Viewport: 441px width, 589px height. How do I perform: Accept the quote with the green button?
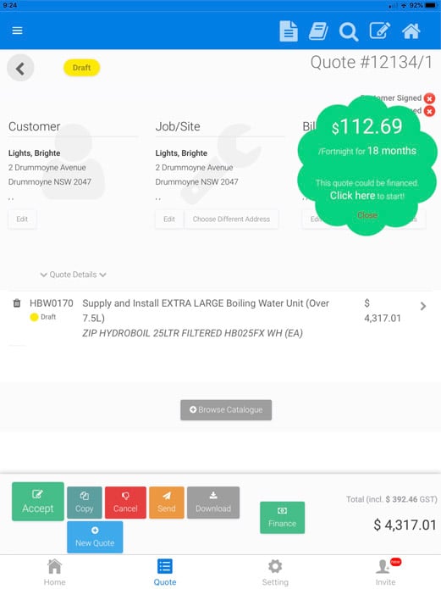38,502
